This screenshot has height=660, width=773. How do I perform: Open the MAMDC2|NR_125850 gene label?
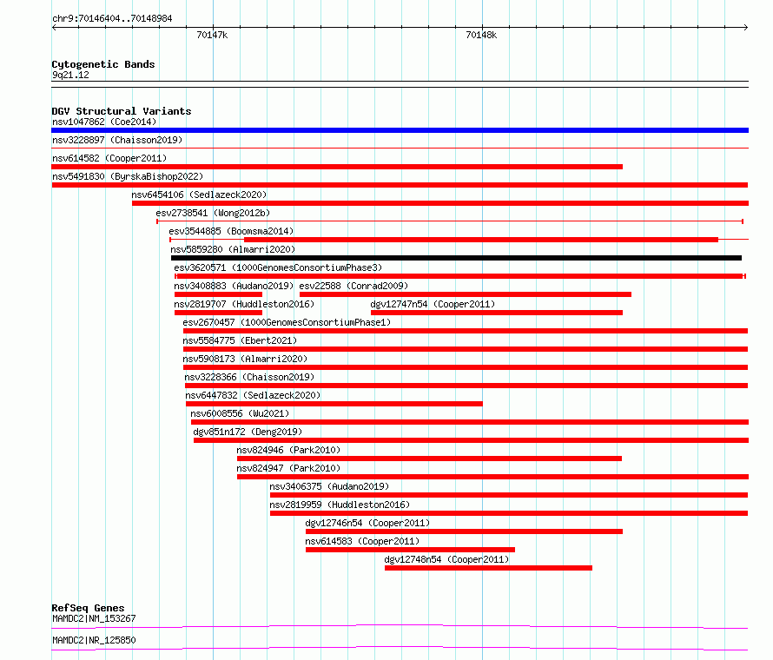(94, 640)
